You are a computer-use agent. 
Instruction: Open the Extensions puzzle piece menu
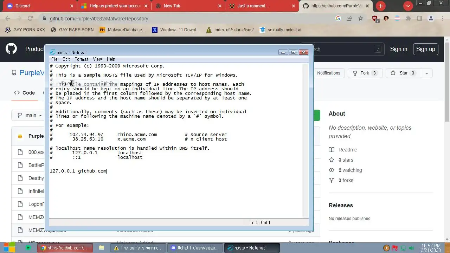409,18
